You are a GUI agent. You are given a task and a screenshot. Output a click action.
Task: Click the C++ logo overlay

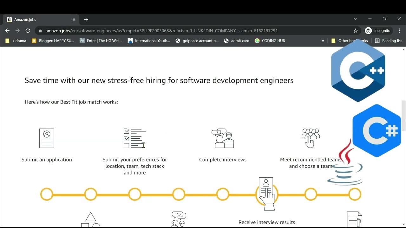click(x=358, y=71)
